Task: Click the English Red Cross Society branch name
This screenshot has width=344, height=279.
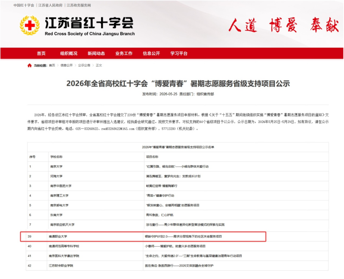Action: click(x=90, y=34)
